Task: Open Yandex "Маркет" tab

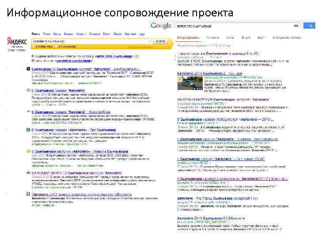Action: [68, 34]
